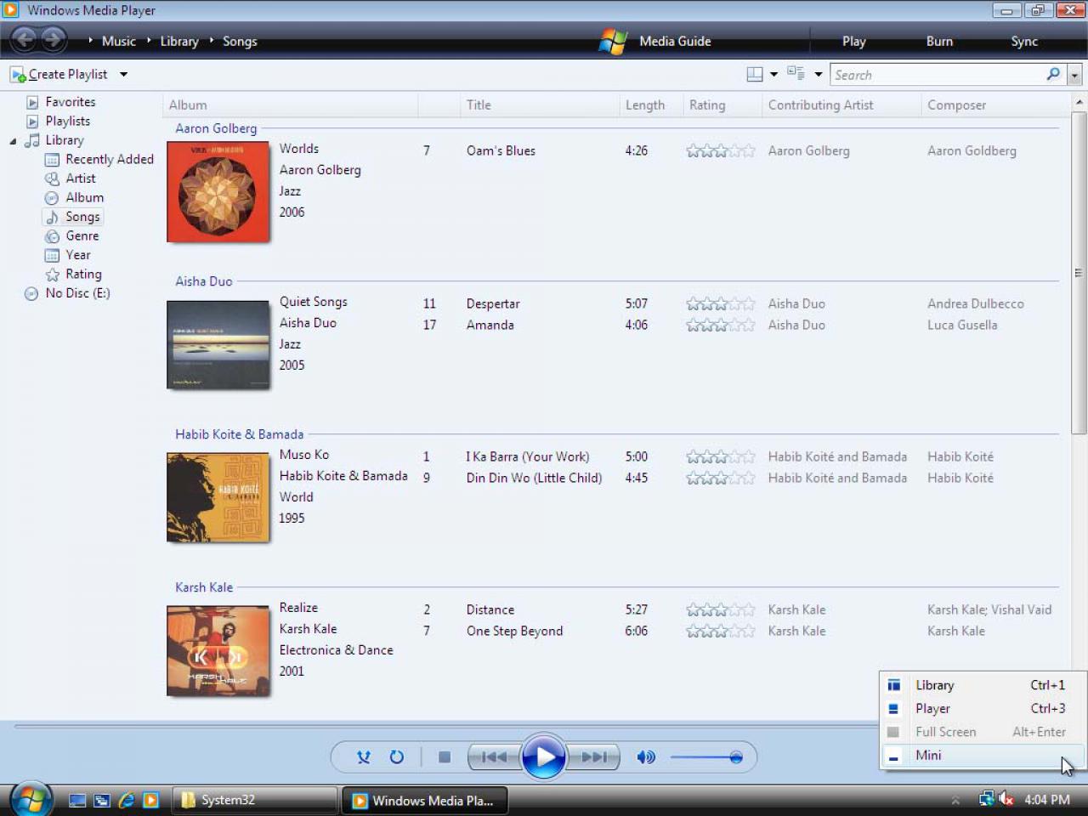Switch to the Burn tab
The height and width of the screenshot is (816, 1088).
[x=939, y=41]
